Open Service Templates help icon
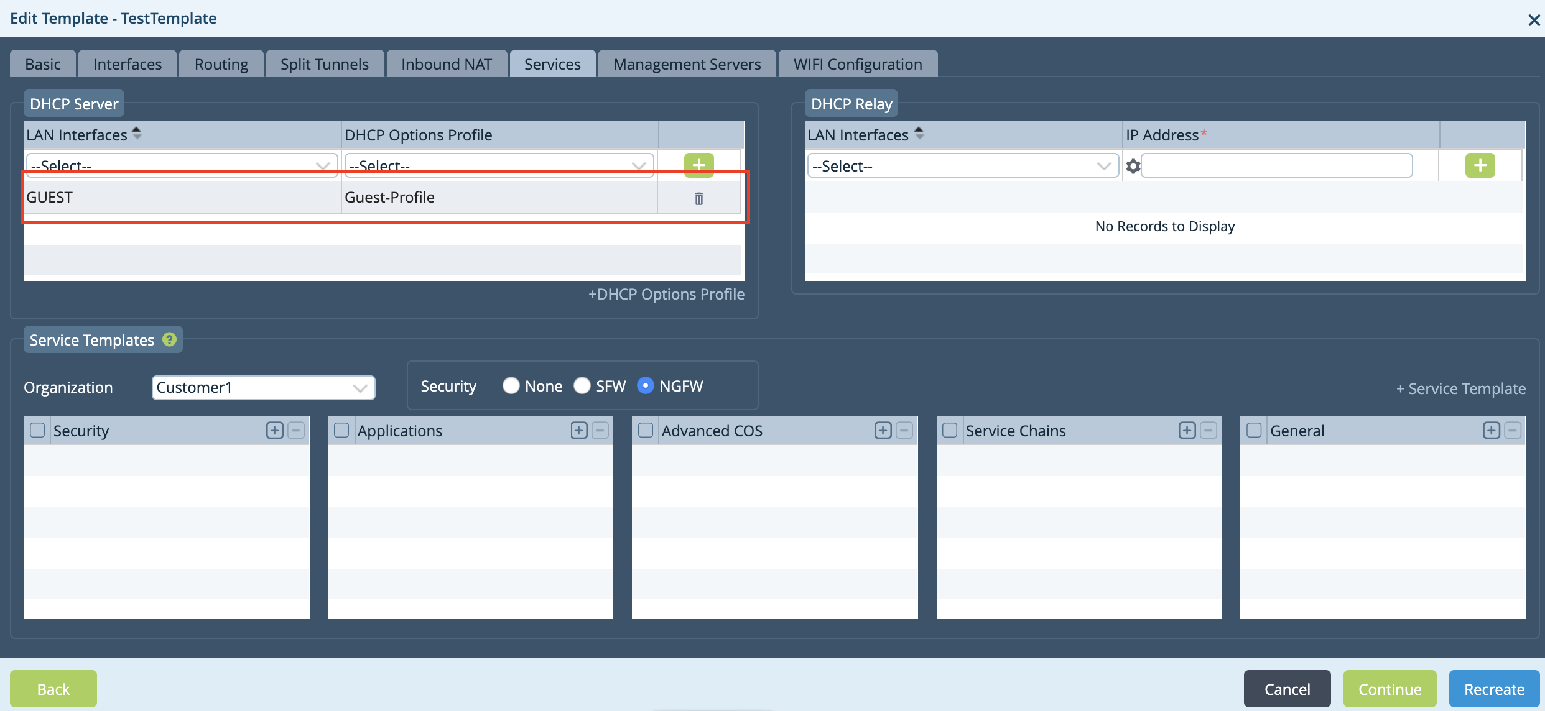1545x711 pixels. coord(169,340)
